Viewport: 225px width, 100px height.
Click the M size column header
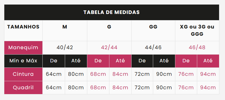(x=65, y=31)
